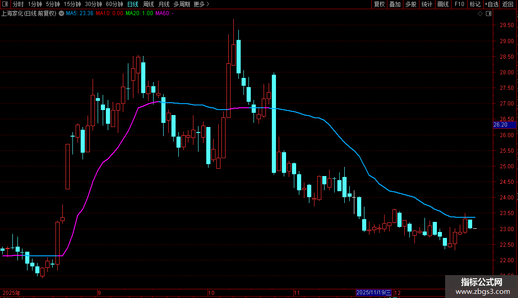Open the 多周期 multi-period view

(x=182, y=4)
